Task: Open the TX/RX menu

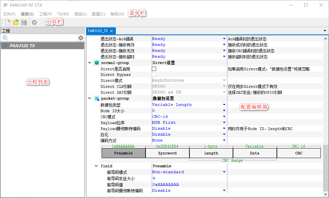Action: (63, 14)
